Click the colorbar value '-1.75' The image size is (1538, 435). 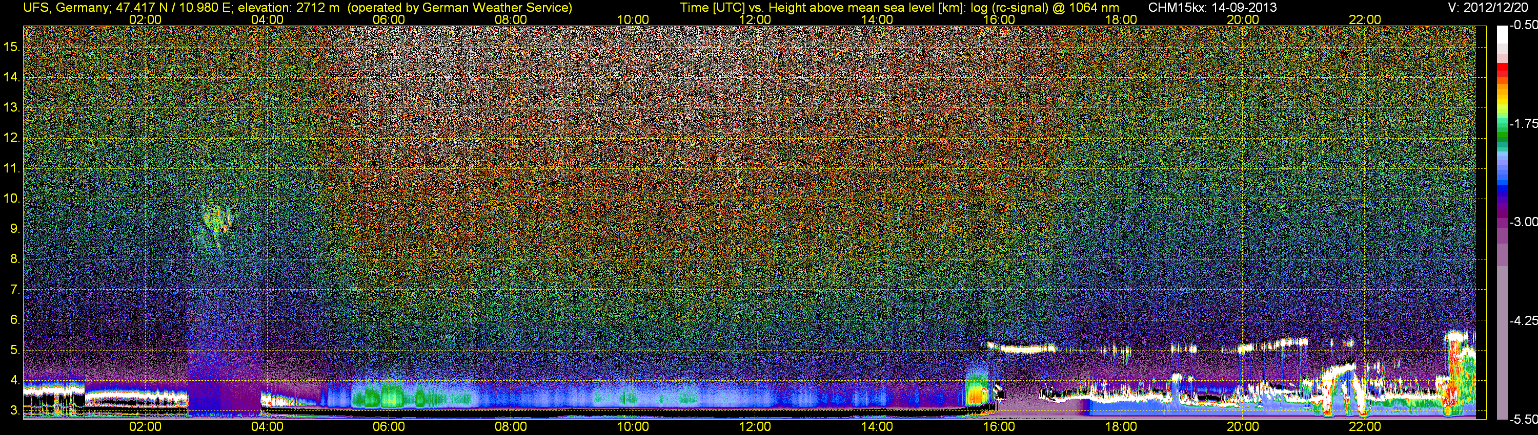(x=1523, y=123)
